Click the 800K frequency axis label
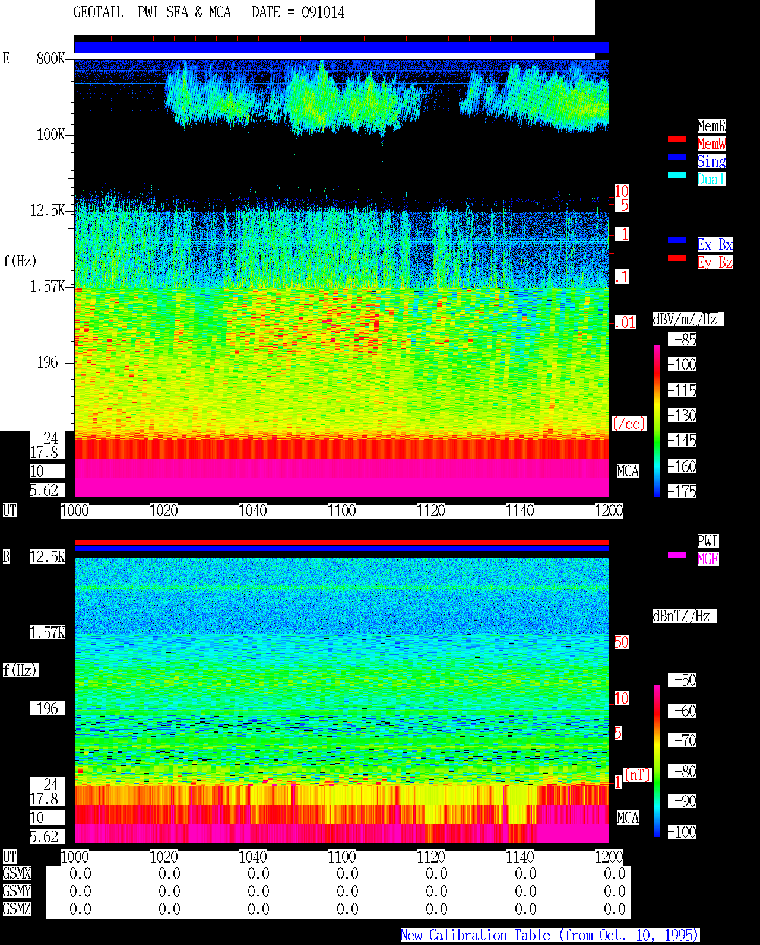This screenshot has height=945, width=760. pyautogui.click(x=50, y=58)
